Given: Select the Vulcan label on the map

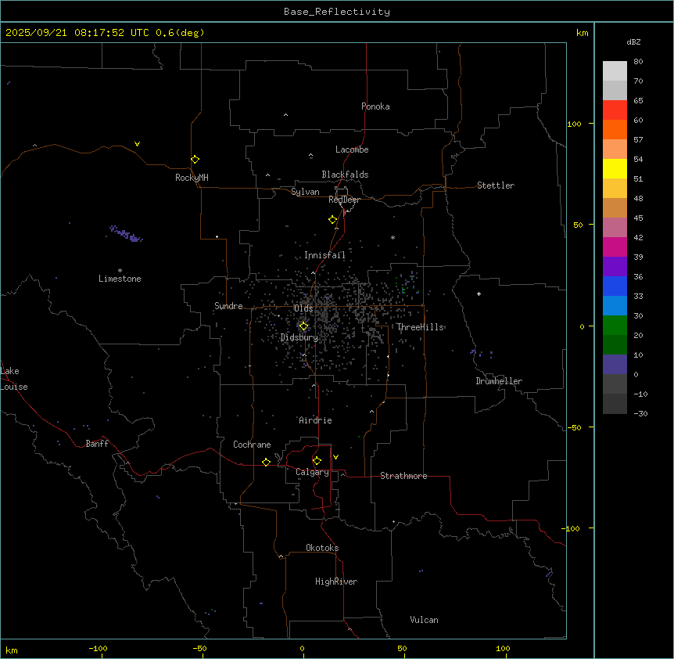Looking at the screenshot, I should click(424, 620).
